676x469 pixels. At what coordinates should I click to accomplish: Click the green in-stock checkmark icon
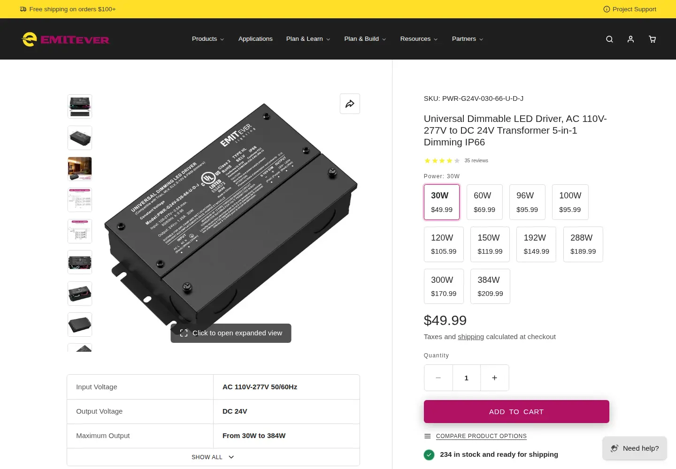[429, 454]
